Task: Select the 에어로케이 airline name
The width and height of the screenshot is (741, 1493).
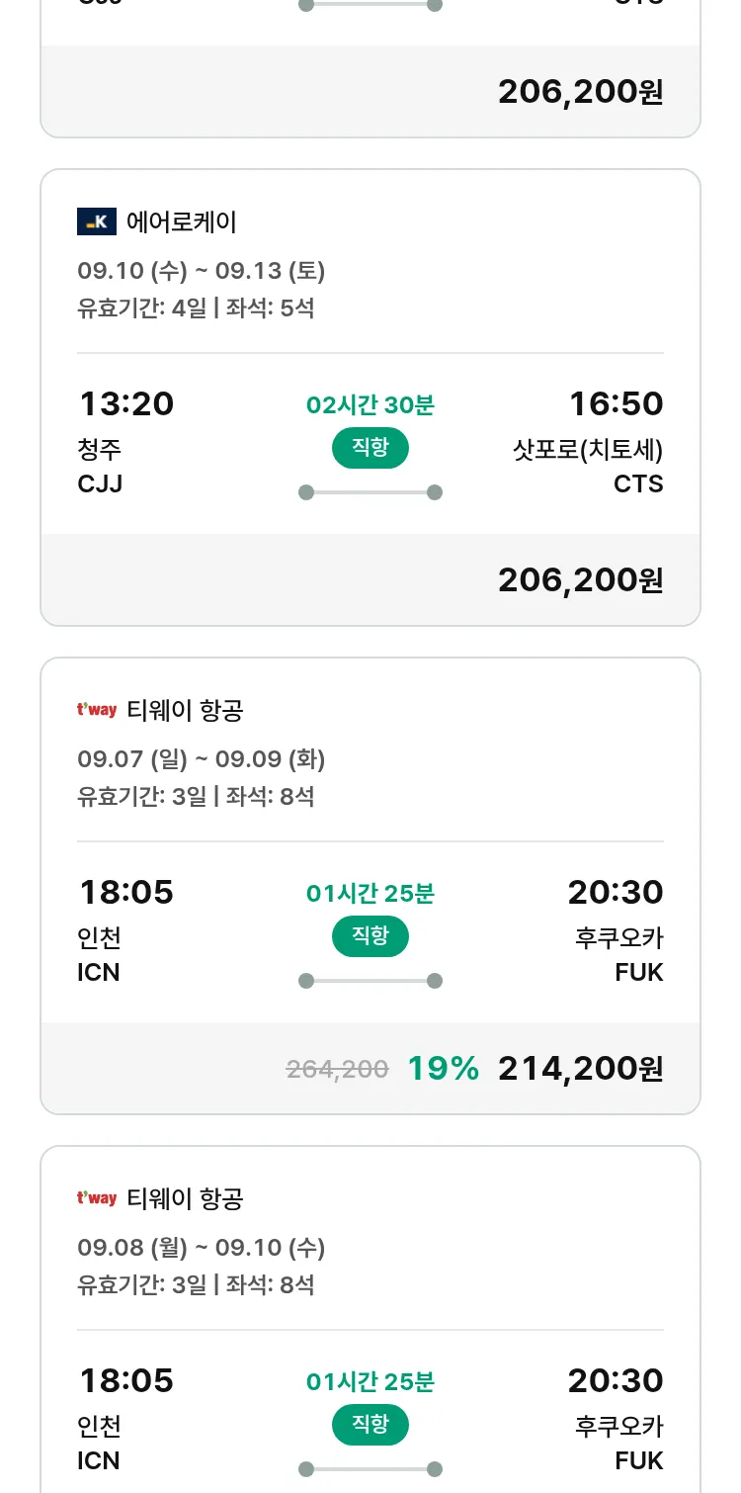Action: [182, 221]
